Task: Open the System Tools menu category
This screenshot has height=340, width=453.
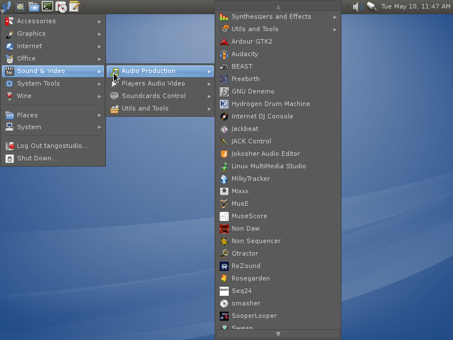Action: click(38, 84)
